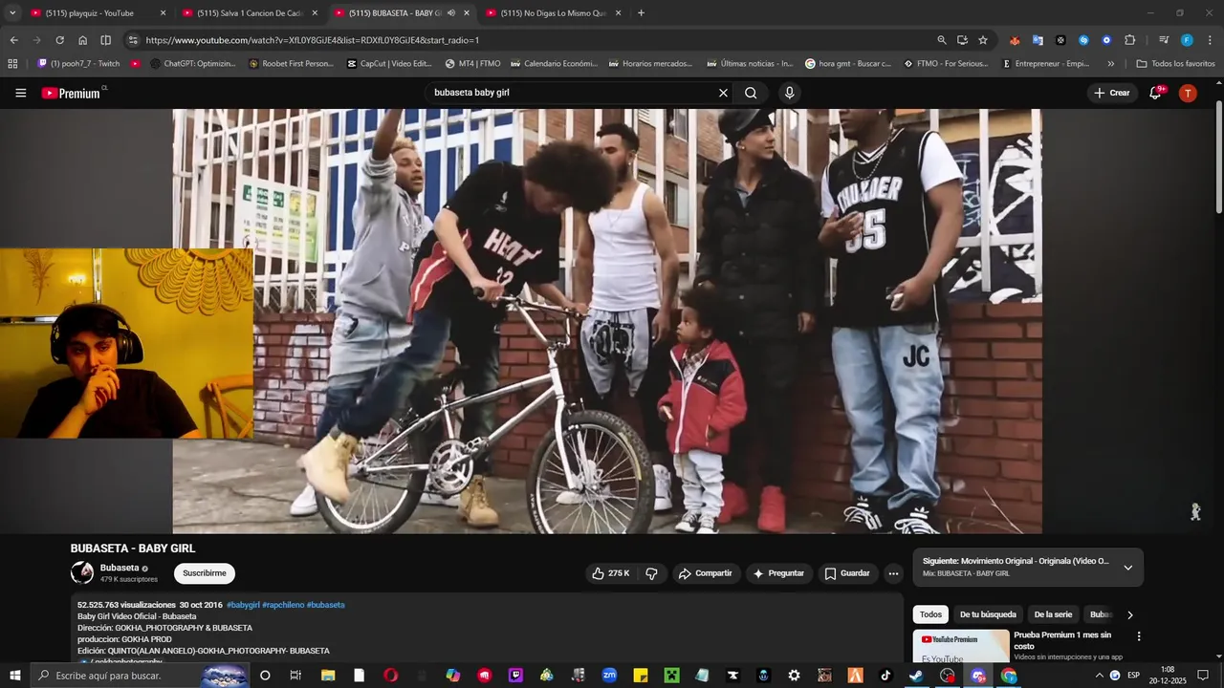Click the #babygirl hashtag
1224x688 pixels.
243,605
